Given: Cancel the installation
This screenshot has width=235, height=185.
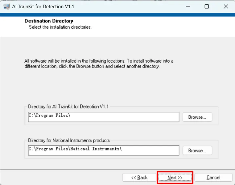Looking at the screenshot, I should point(213,178).
